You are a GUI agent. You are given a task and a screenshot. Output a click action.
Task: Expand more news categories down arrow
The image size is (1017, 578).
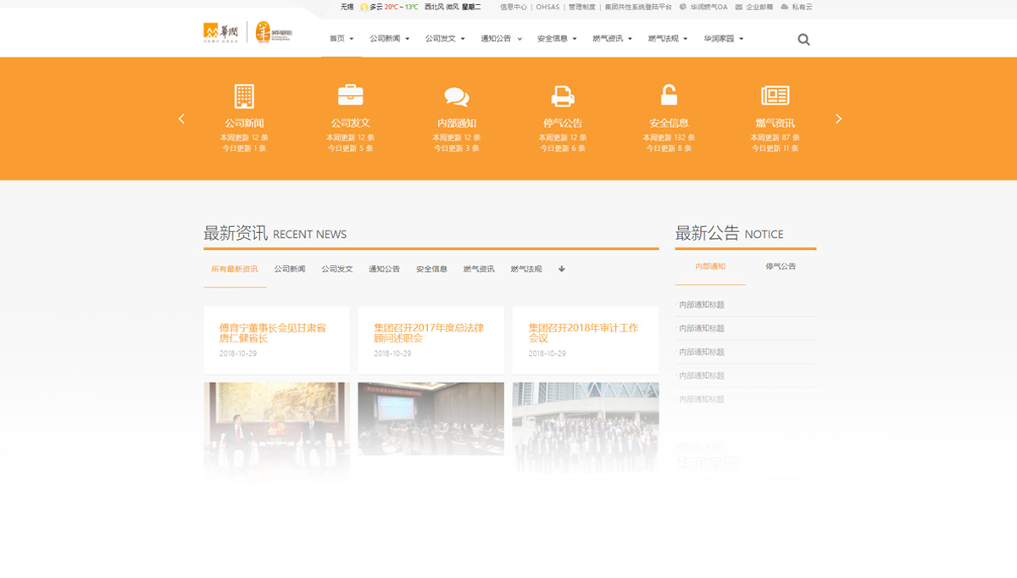pyautogui.click(x=561, y=270)
